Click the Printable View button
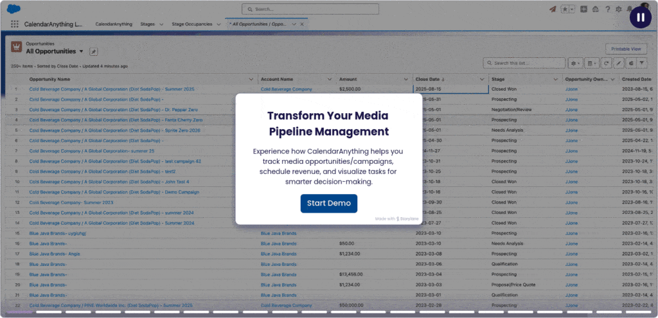658x318 pixels. pyautogui.click(x=625, y=49)
